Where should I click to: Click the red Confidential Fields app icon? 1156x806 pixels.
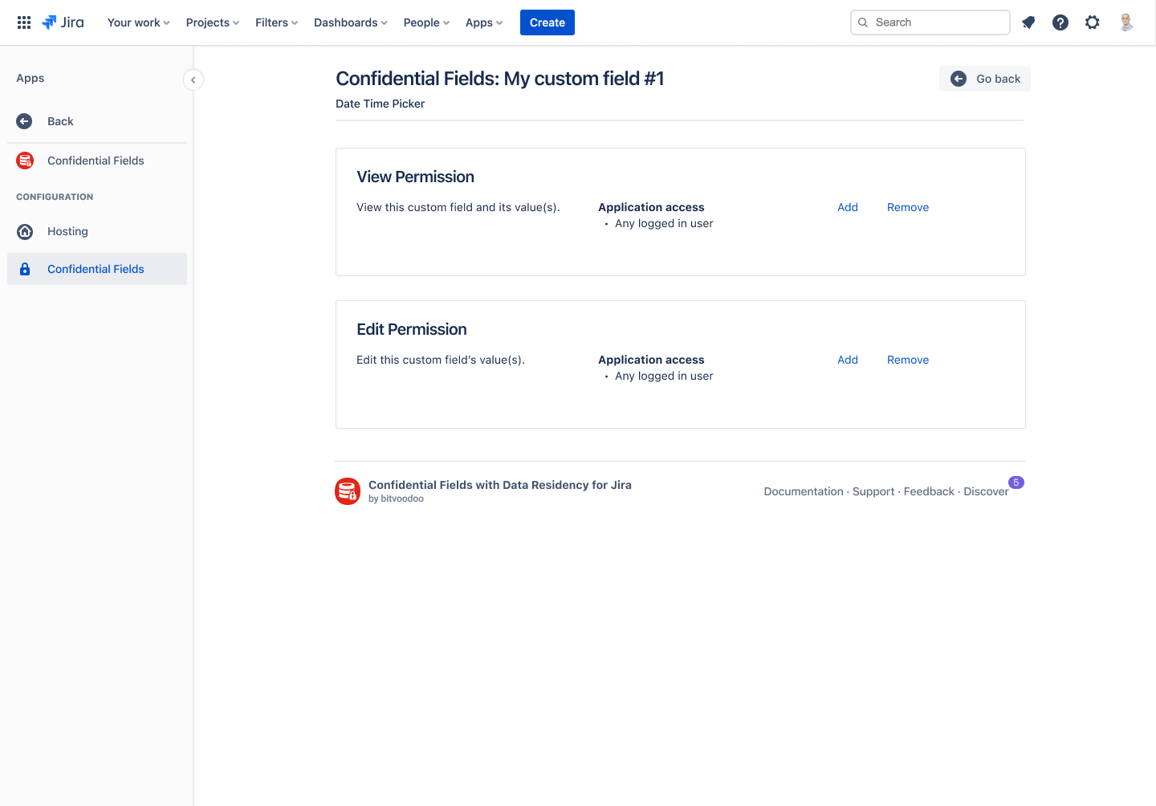[x=25, y=161]
